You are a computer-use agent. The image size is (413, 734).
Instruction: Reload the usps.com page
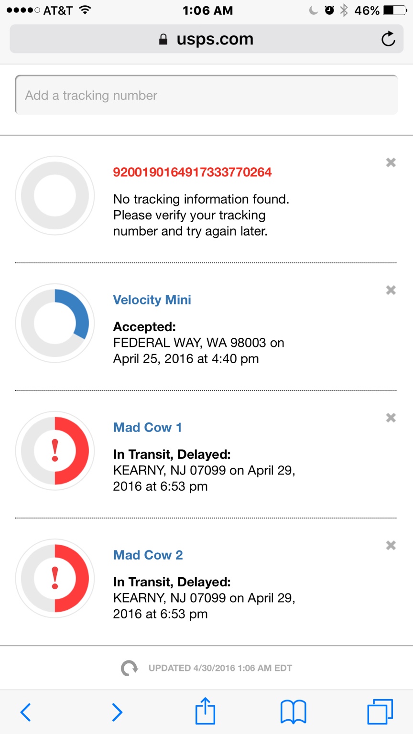point(388,39)
